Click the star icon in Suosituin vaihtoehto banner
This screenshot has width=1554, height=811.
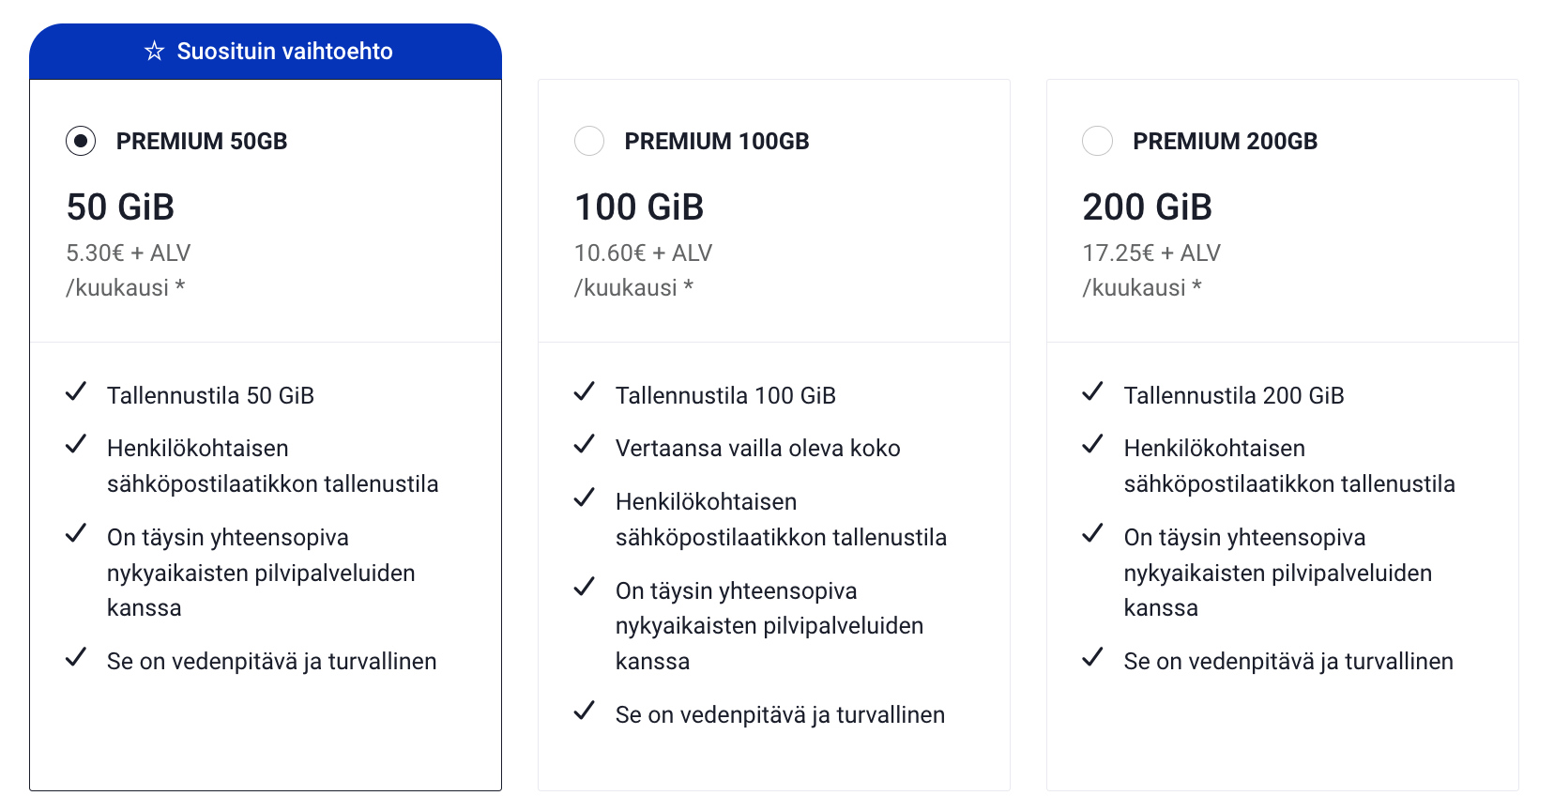[155, 51]
